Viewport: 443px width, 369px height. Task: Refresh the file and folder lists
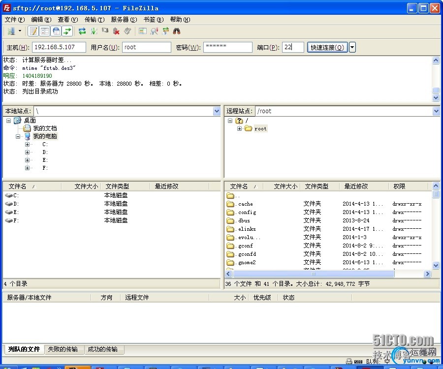82,31
